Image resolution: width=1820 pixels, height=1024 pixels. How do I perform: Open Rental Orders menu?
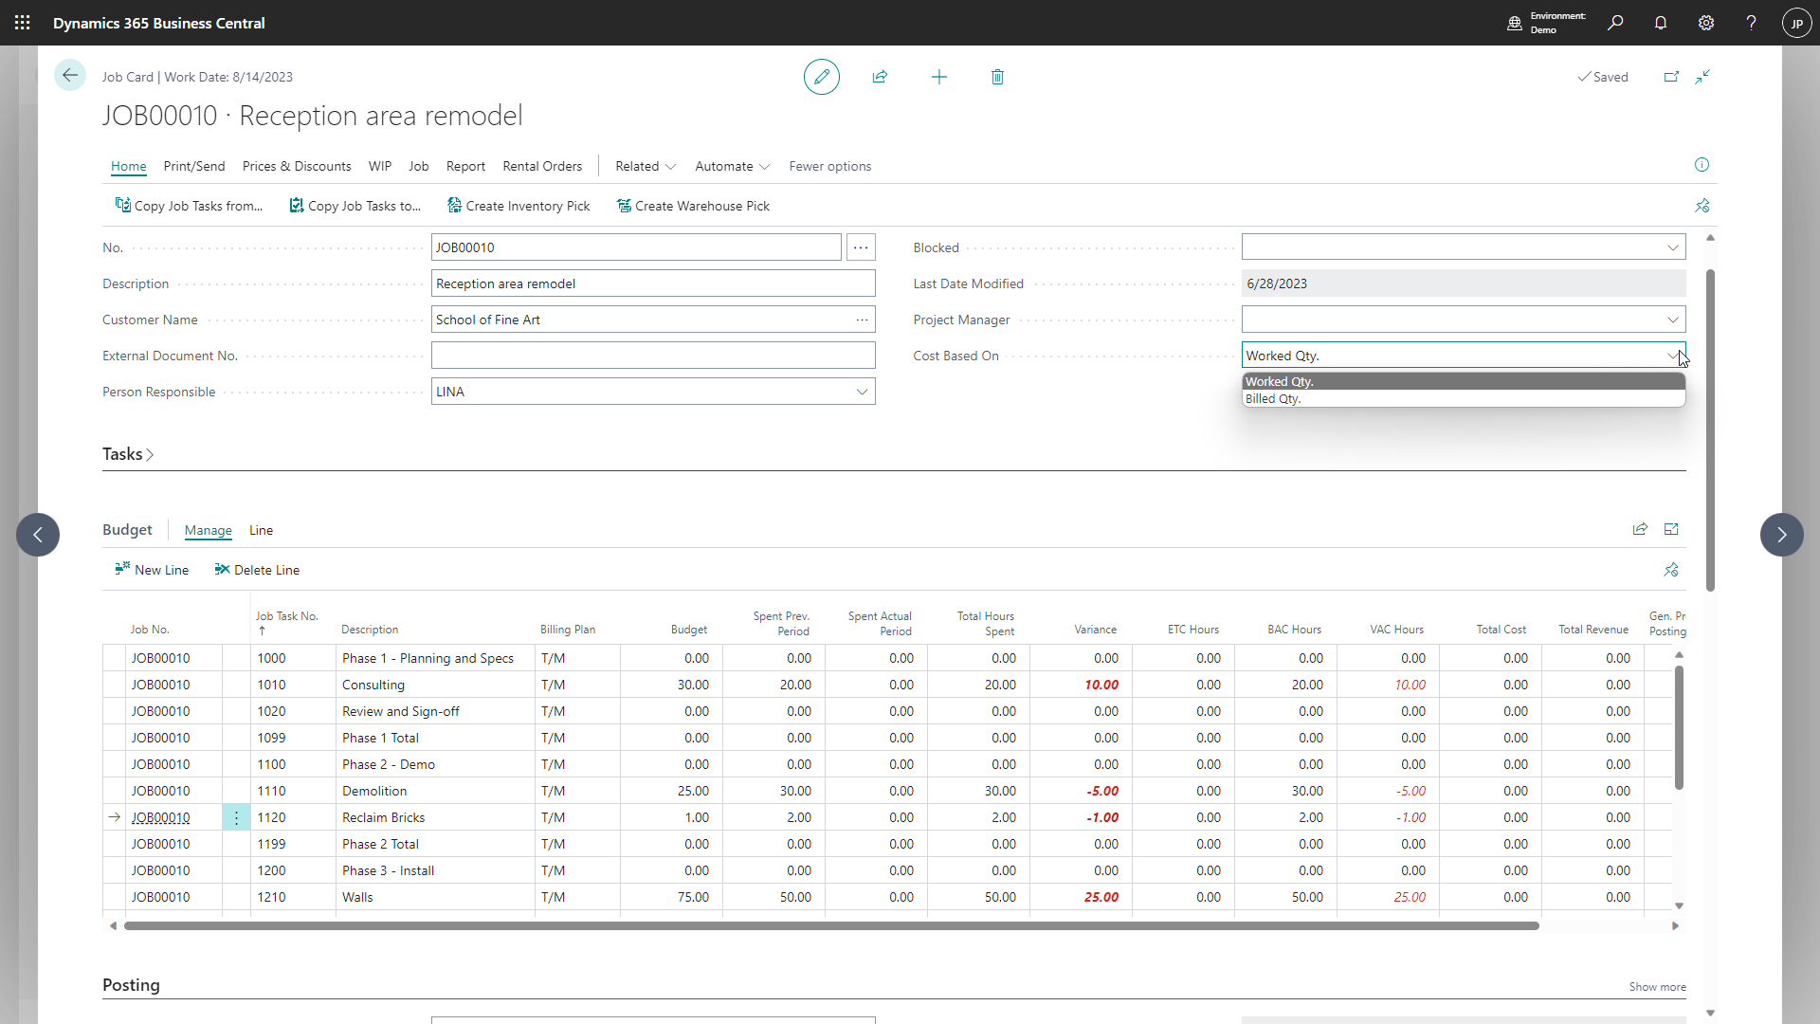tap(542, 166)
